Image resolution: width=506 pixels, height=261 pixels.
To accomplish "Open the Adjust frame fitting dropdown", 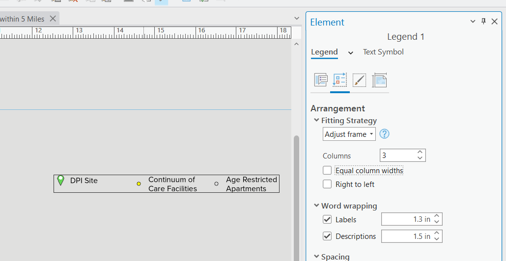I will (349, 134).
